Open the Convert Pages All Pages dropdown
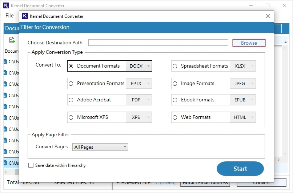The width and height of the screenshot is (293, 193). tap(100, 147)
